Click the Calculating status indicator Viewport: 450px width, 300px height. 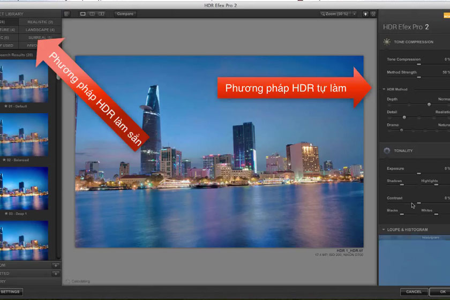[78, 281]
